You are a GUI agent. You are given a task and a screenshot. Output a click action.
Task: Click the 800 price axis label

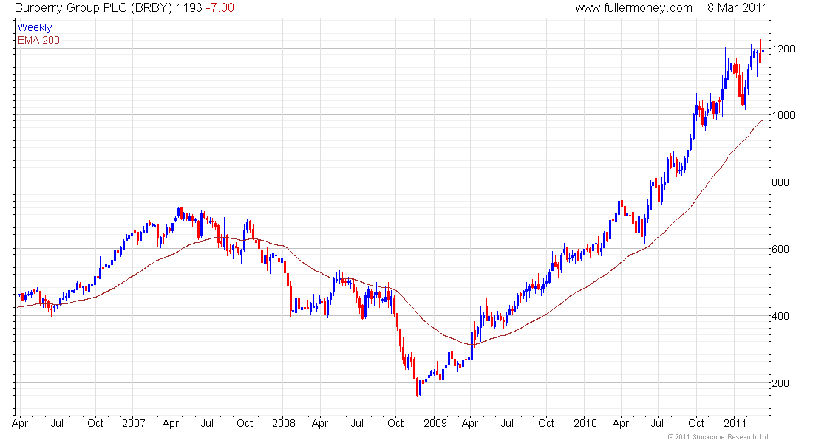coord(780,182)
